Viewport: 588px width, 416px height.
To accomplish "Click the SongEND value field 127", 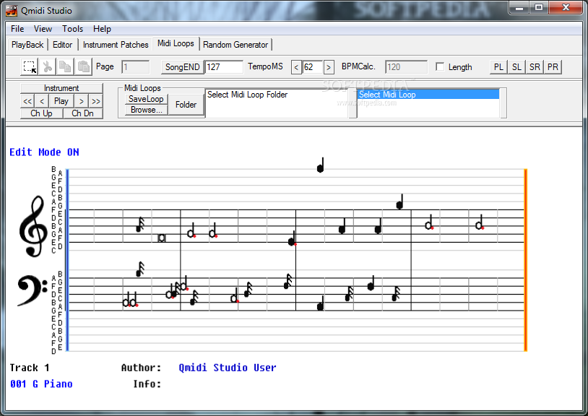I will [x=224, y=67].
